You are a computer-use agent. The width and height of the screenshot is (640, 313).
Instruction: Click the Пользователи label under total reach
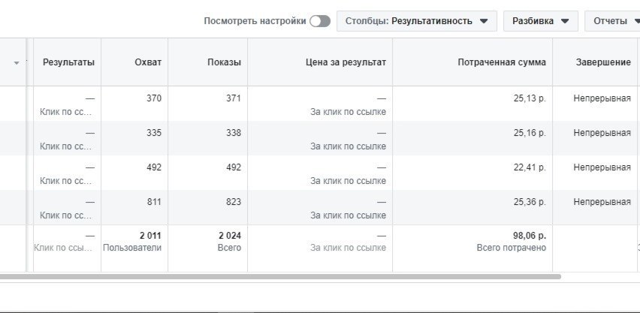132,248
